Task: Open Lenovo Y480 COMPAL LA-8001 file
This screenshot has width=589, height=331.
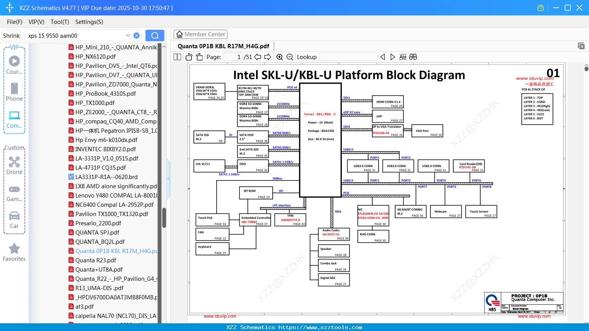Action: click(x=116, y=195)
